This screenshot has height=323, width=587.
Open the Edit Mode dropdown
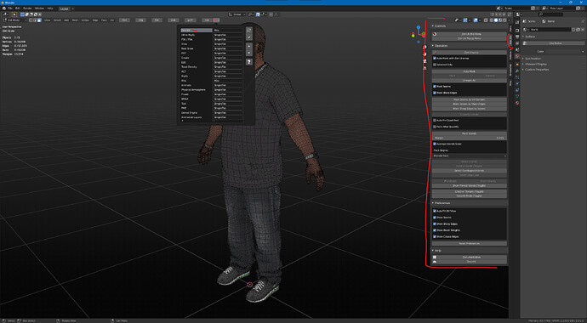tap(15, 20)
